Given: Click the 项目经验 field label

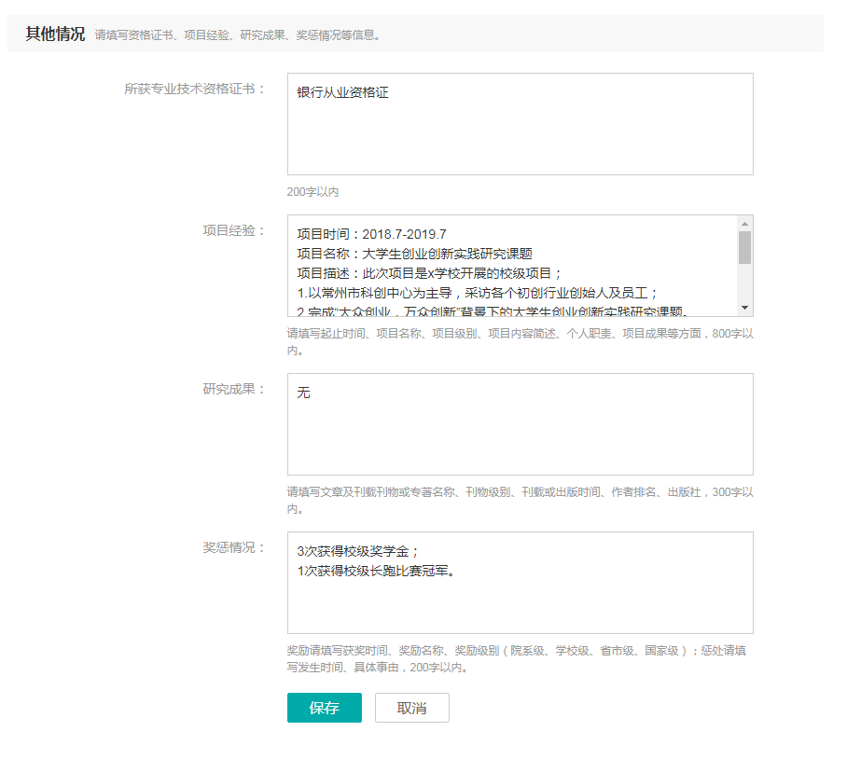Looking at the screenshot, I should (233, 231).
